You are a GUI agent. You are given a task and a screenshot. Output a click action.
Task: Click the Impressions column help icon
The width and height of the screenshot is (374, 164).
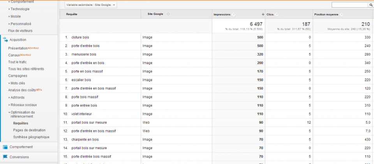[x=234, y=14]
